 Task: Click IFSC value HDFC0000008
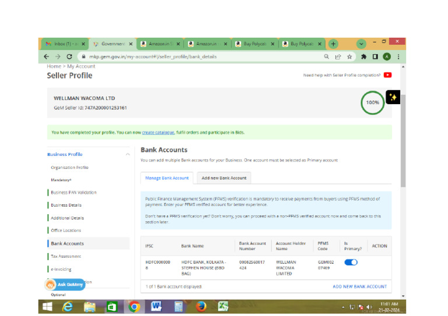[157, 265]
